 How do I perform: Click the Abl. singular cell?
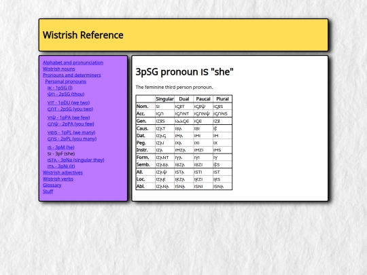(164, 186)
